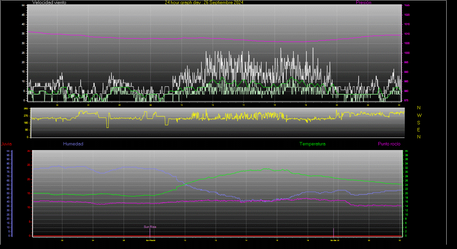Click the "E" compass letter beside wind direction graph
The width and height of the screenshot is (457, 249).
pyautogui.click(x=419, y=130)
